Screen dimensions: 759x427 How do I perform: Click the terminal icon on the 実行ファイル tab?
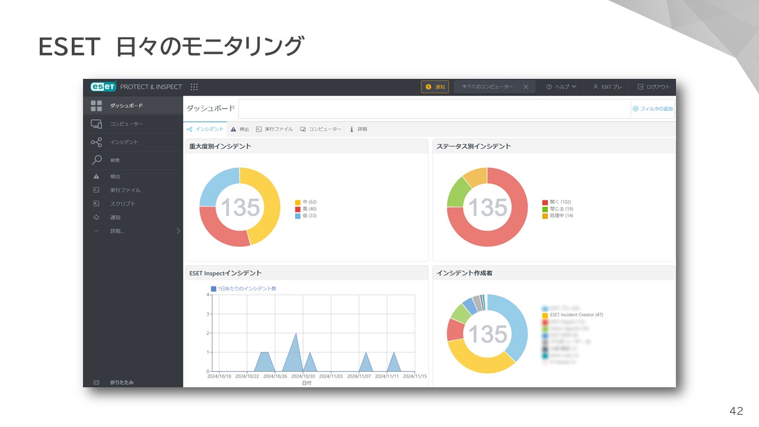(x=259, y=129)
